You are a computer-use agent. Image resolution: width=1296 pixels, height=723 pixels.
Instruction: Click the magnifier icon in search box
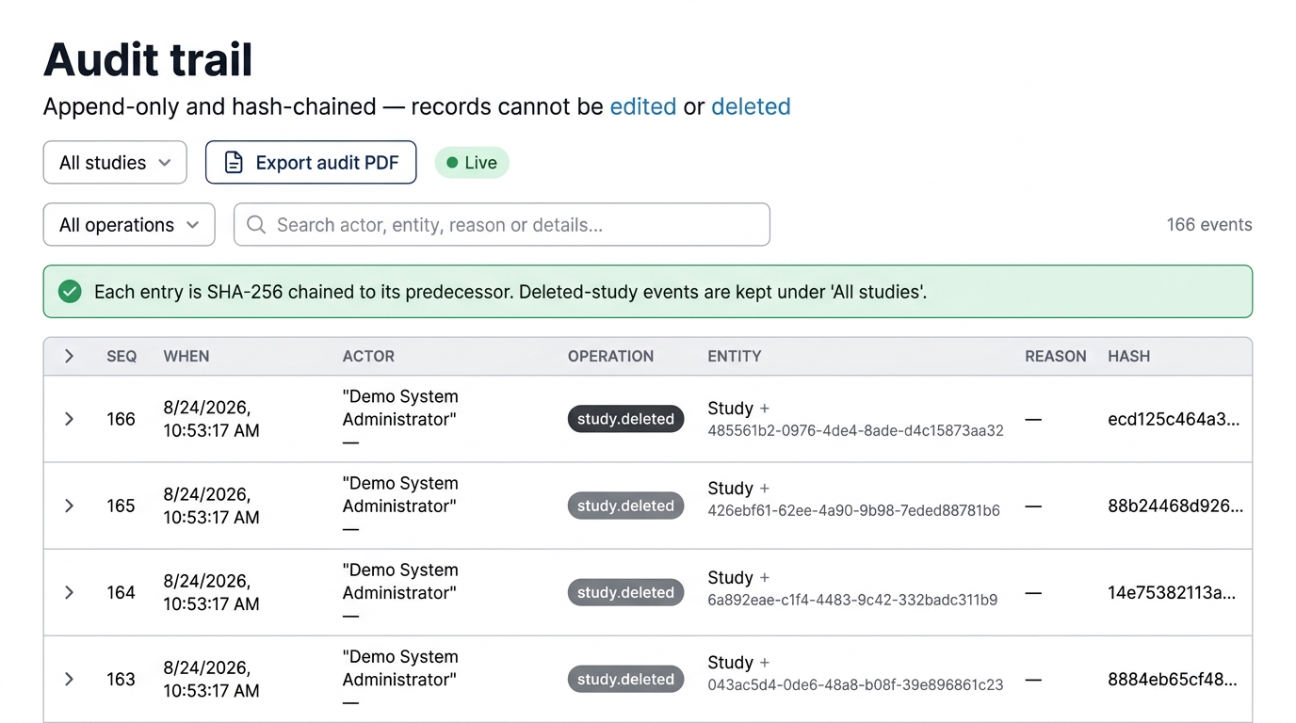point(255,225)
